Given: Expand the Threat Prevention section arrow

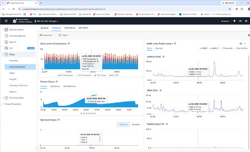Looking at the screenshot, I should [x=3, y=104].
